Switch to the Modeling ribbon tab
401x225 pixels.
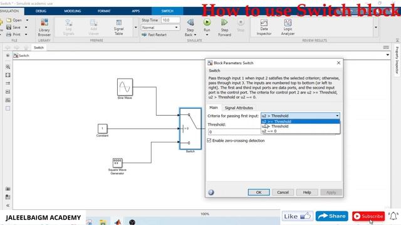73,11
